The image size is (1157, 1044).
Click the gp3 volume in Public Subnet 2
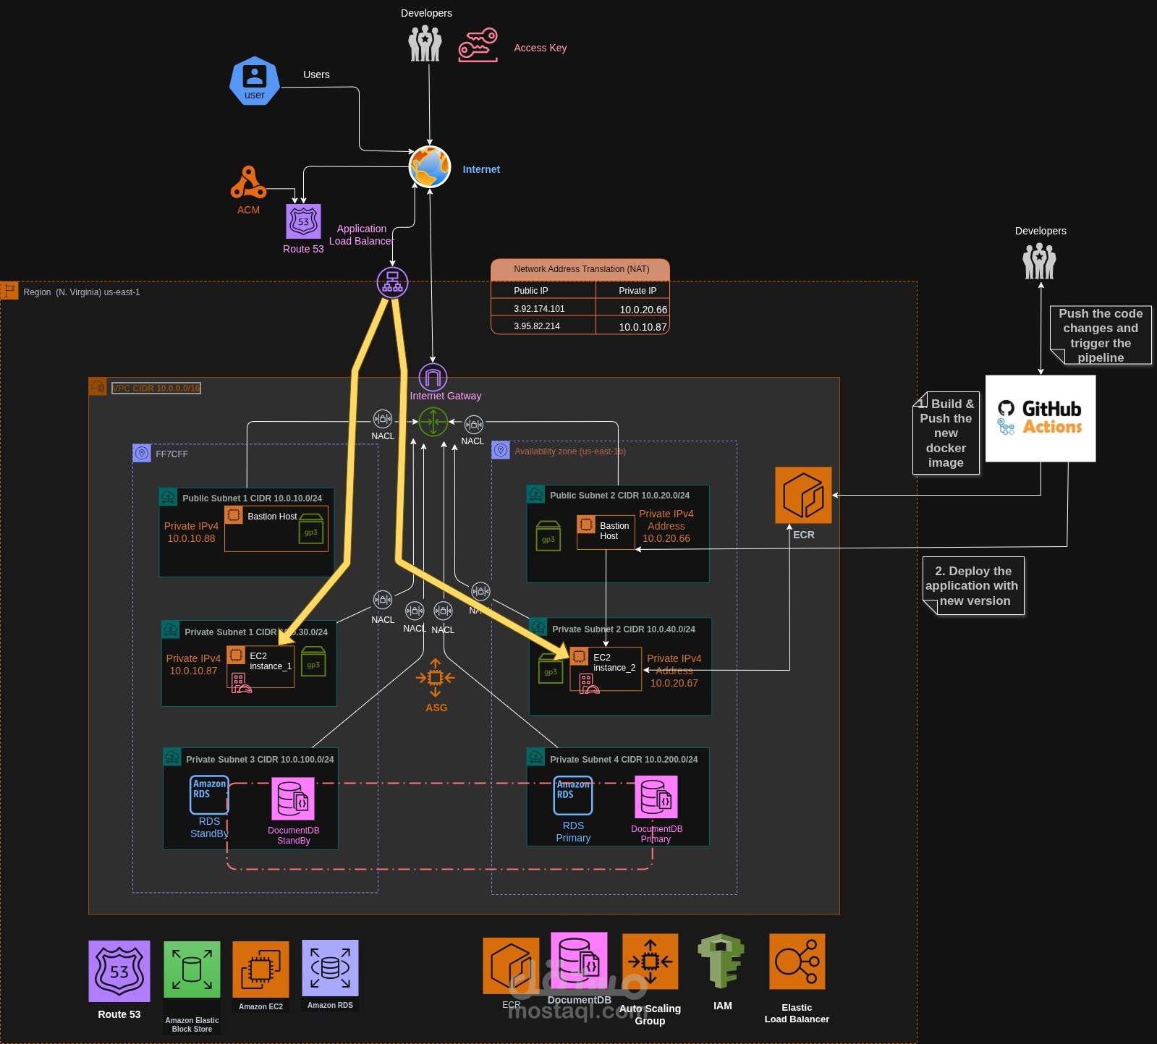[x=548, y=536]
